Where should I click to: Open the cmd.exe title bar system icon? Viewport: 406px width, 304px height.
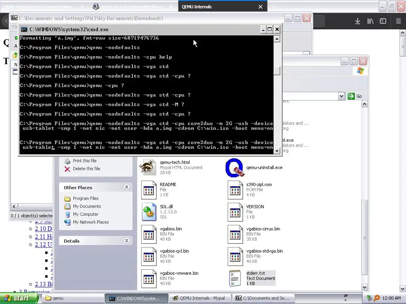point(24,29)
